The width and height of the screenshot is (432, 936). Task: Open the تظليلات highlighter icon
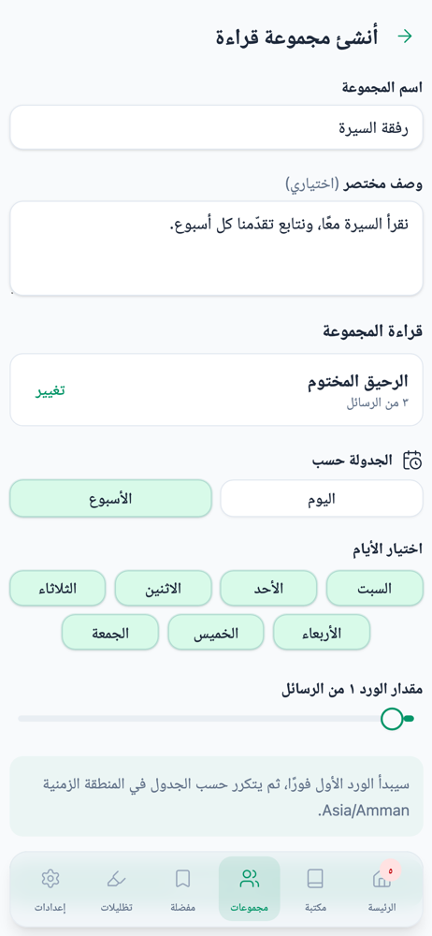pos(116,879)
